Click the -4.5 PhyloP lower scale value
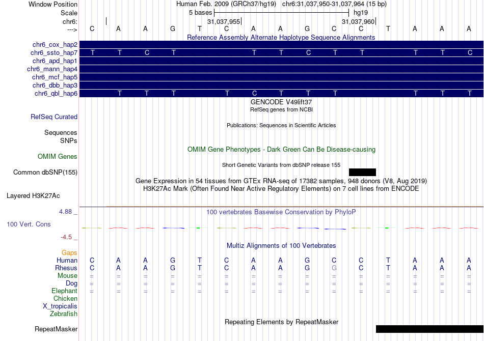 pyautogui.click(x=66, y=237)
